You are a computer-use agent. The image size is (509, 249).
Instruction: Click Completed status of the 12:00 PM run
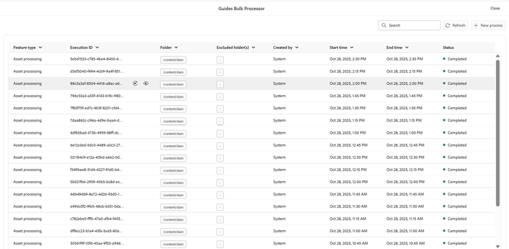coord(455,182)
